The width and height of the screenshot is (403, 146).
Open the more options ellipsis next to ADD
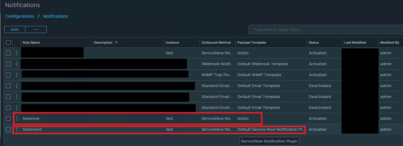36,29
